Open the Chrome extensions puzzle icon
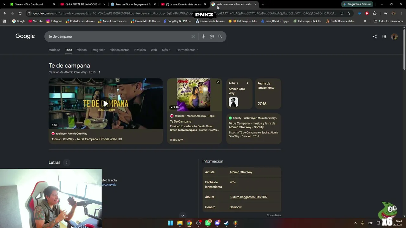406x228 pixels. 375,13
